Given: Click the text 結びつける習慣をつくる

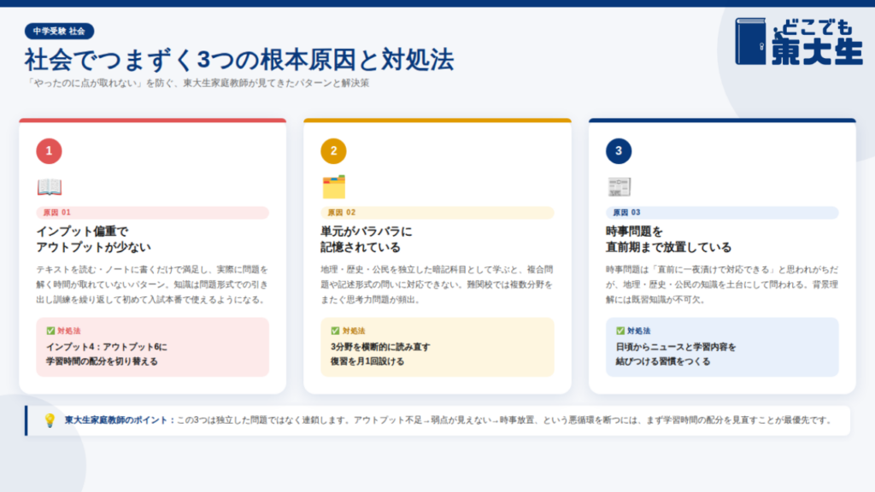Looking at the screenshot, I should pos(663,361).
